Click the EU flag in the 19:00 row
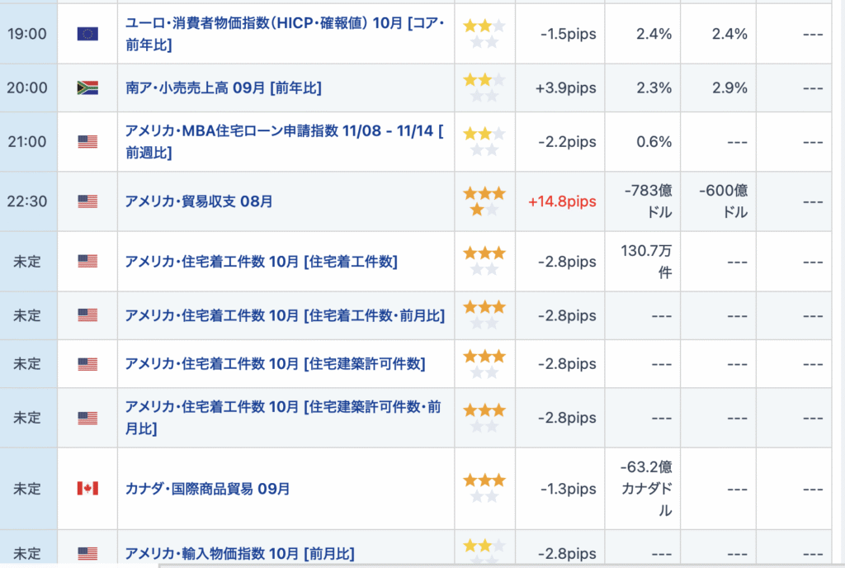This screenshot has width=845, height=568. pyautogui.click(x=87, y=34)
